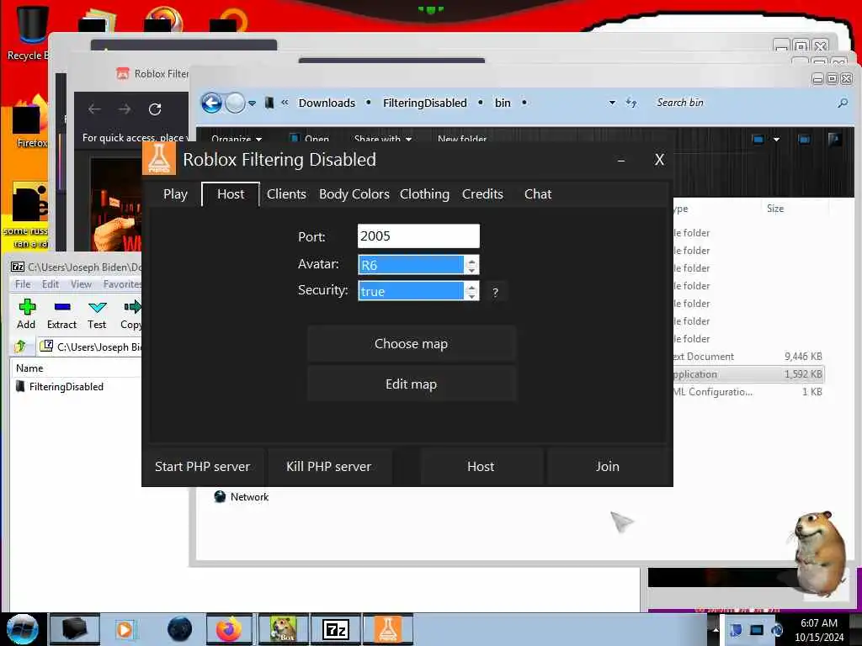Open the 7-Zip Favorites menu
862x646 pixels.
pos(122,284)
